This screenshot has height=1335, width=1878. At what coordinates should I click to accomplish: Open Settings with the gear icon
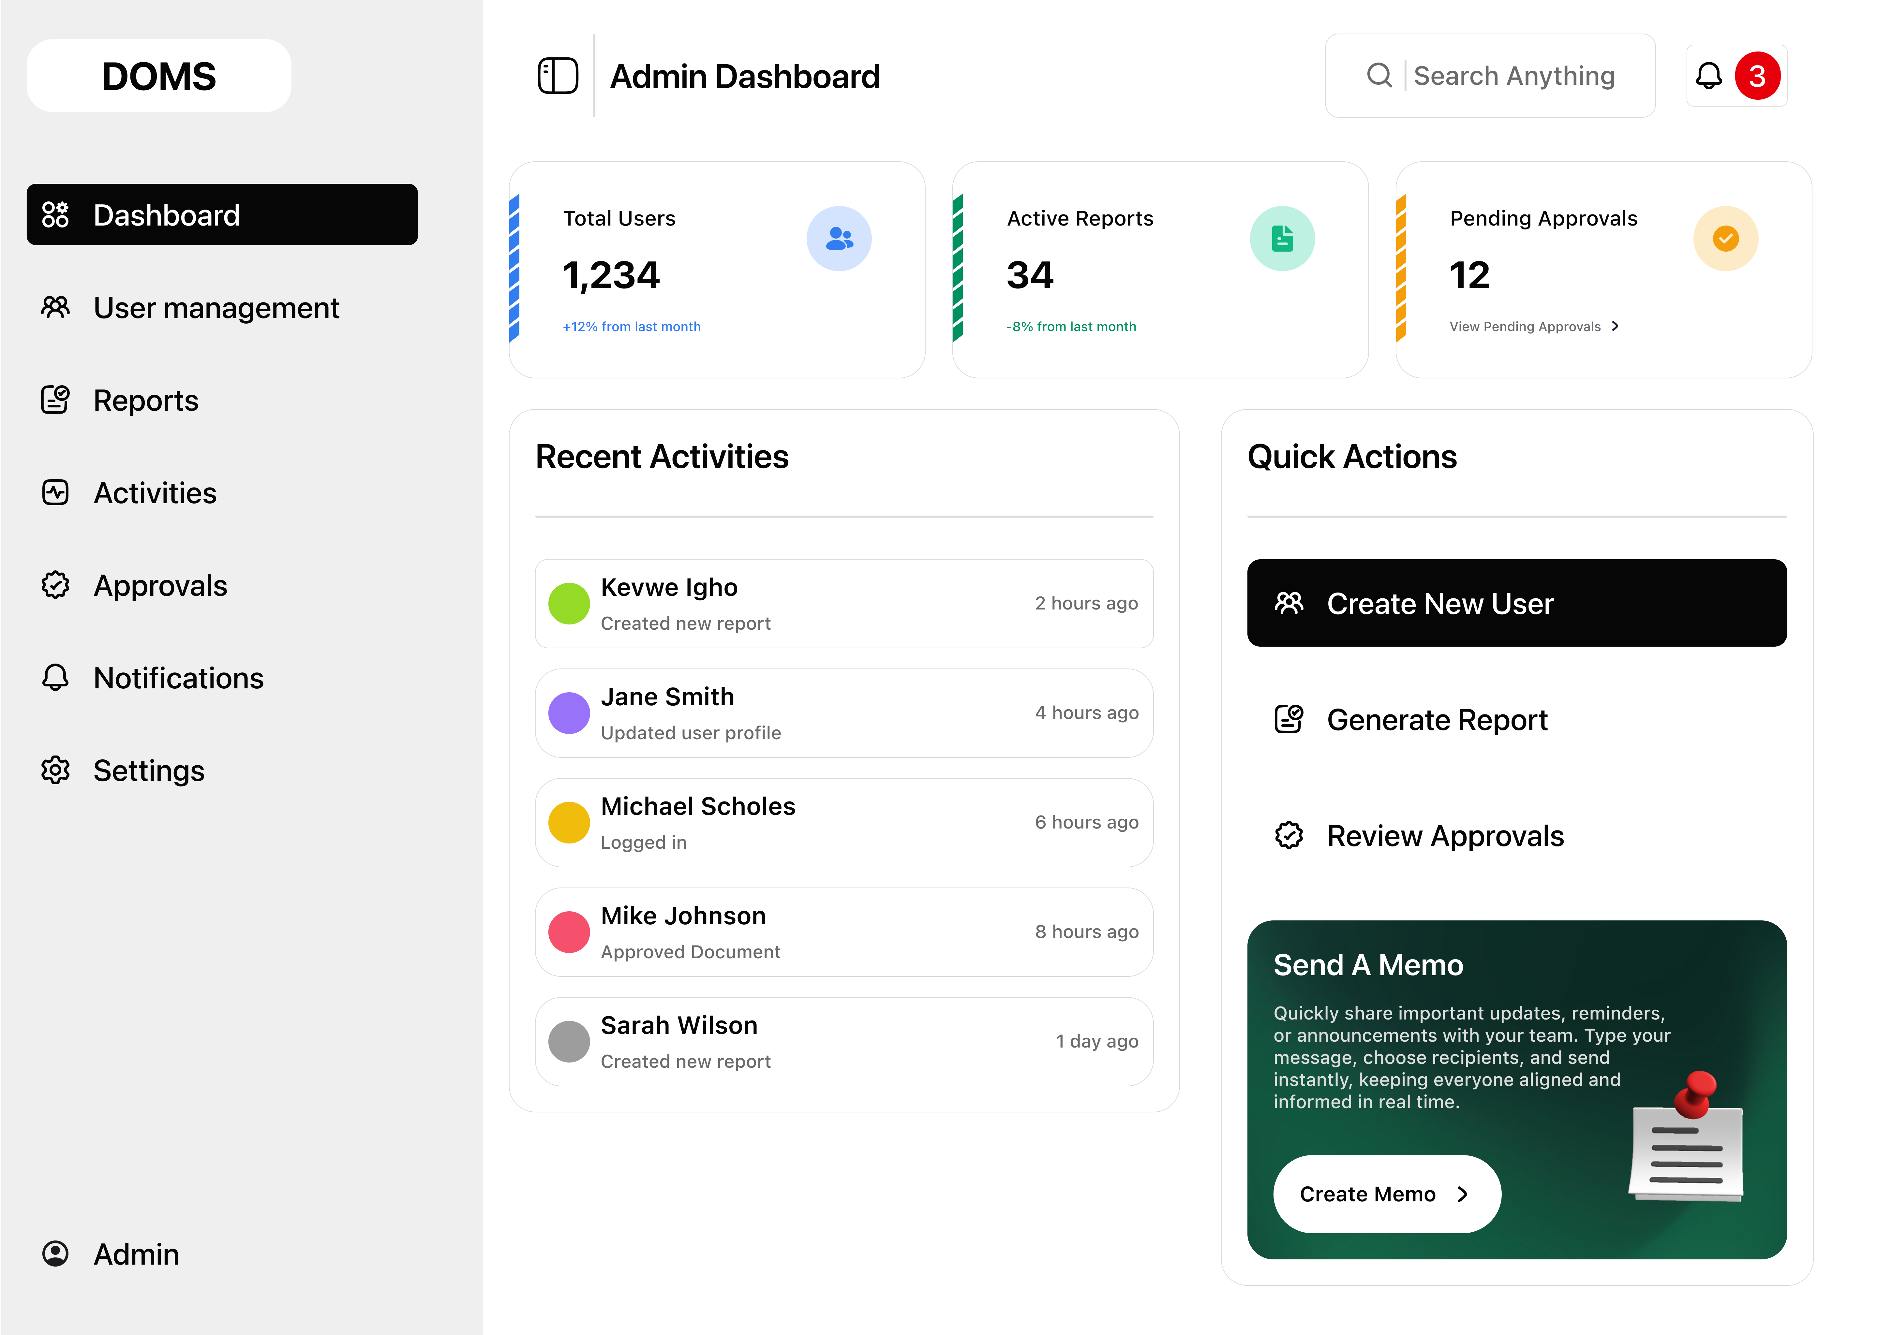[x=55, y=770]
